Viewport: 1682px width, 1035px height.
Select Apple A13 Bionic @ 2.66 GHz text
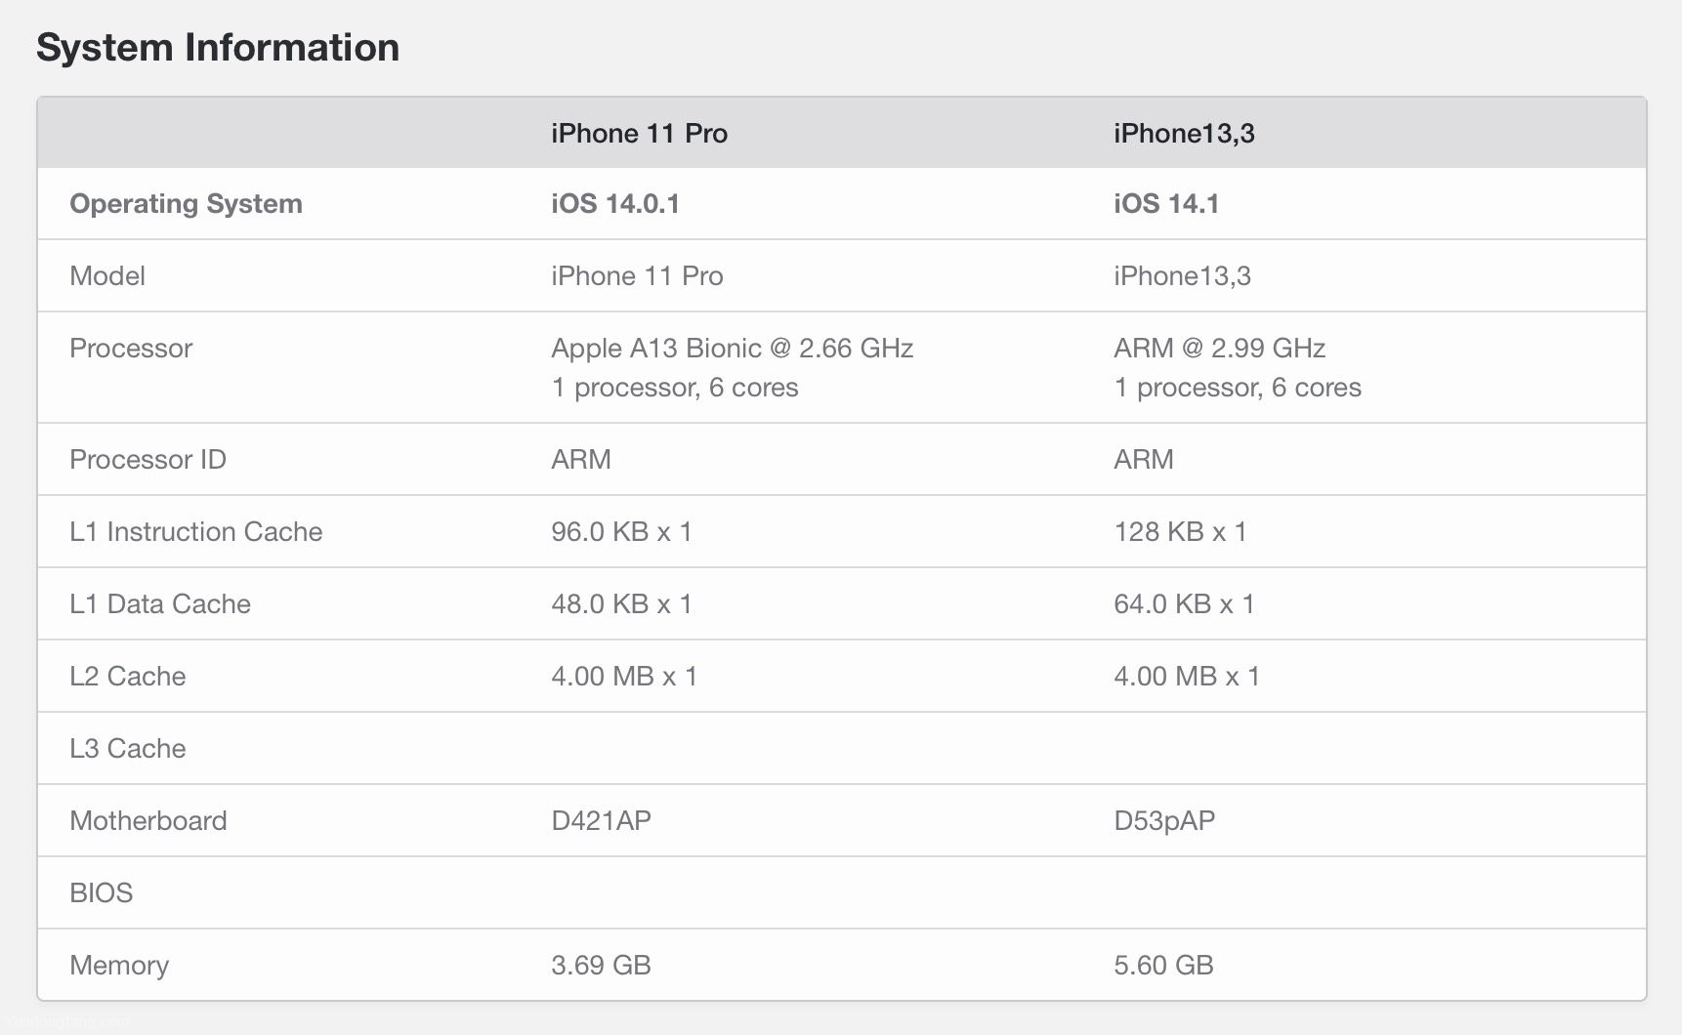coord(732,349)
